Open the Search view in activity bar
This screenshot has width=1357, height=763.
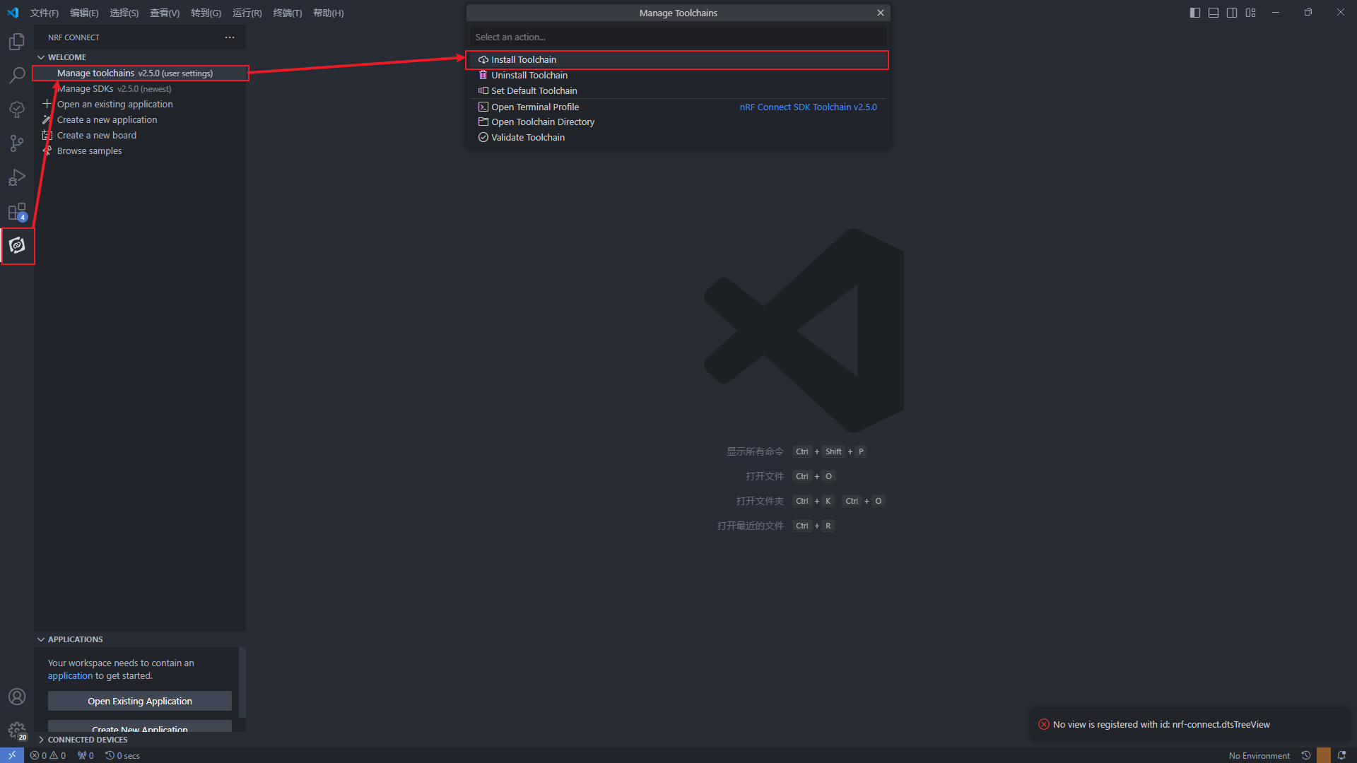tap(17, 75)
